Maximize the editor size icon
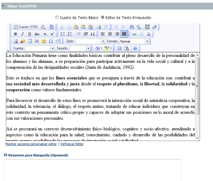 coord(119,48)
